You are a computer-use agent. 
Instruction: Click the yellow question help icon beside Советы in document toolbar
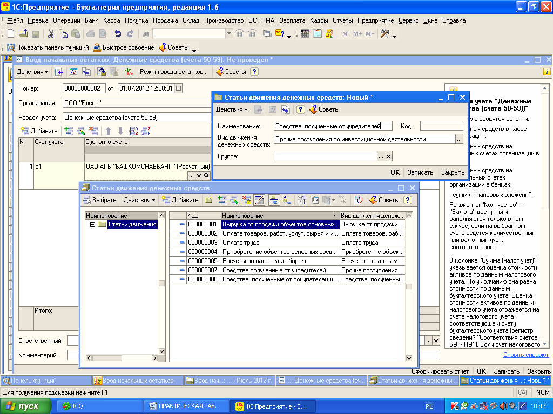point(254,72)
